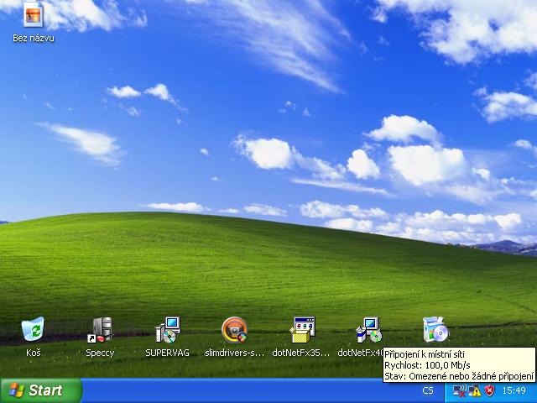Open the Start menu

(40, 390)
